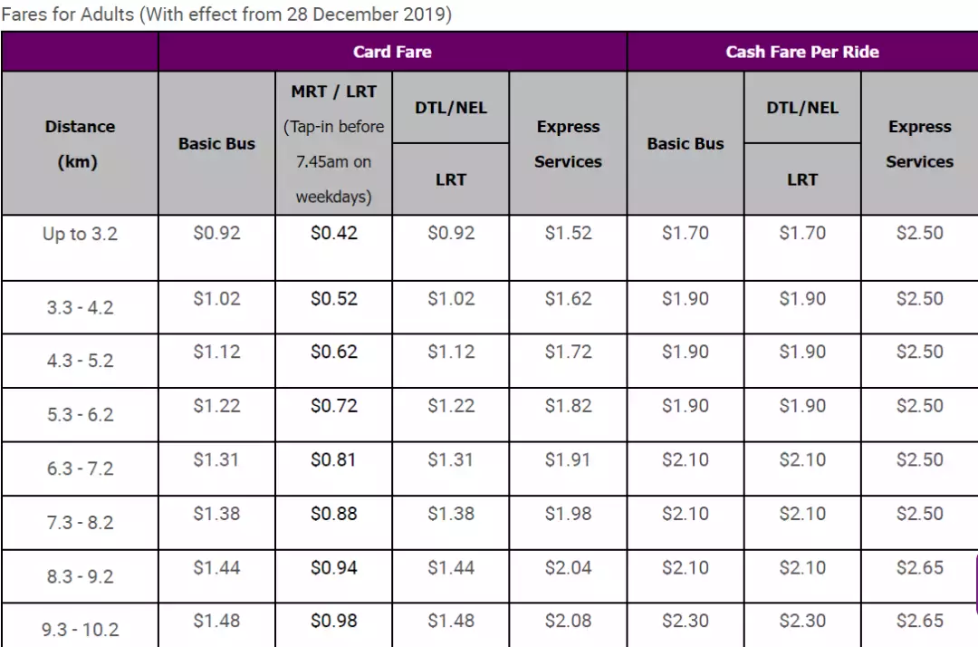Click the '6.3 - 7.2' distance row
Image resolution: width=978 pixels, height=647 pixels.
click(80, 469)
